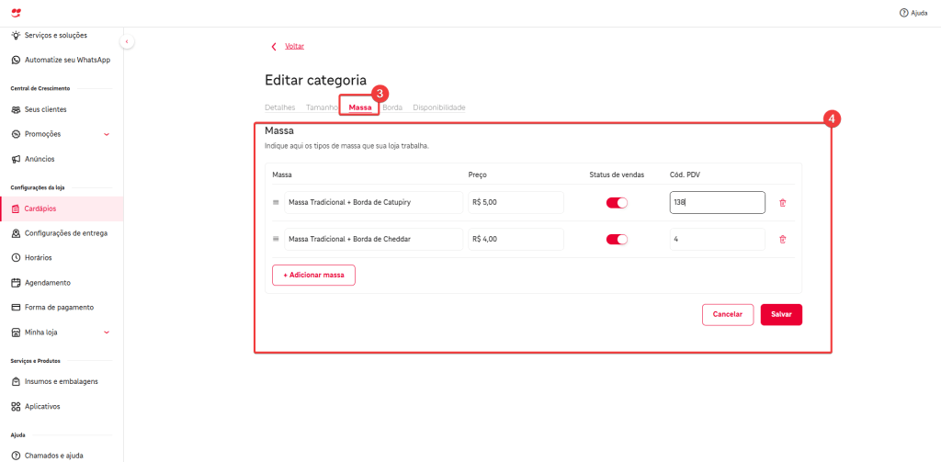Viewport: 941px width, 462px height.
Task: Switch to the Tamanho tab
Action: tap(322, 107)
